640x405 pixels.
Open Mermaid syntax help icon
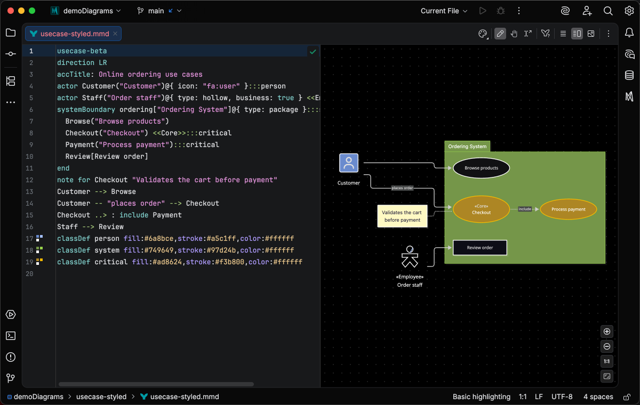545,34
